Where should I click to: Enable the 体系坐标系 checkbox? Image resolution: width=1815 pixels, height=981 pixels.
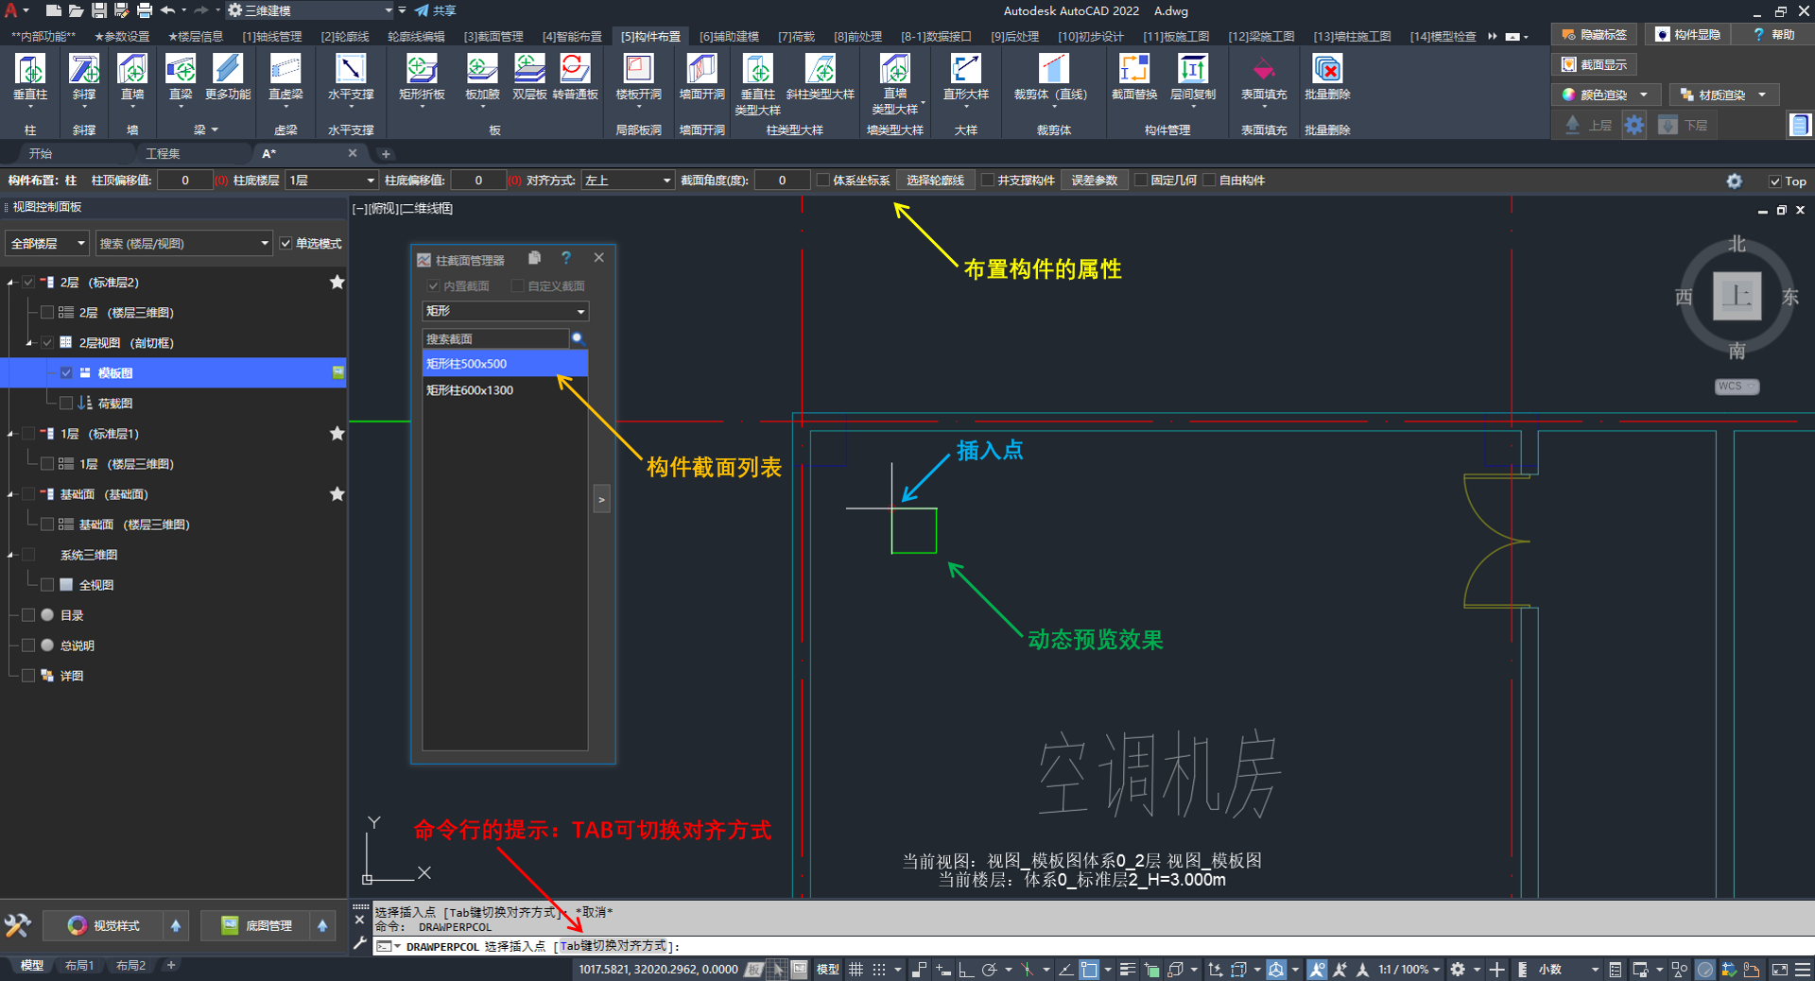823,181
